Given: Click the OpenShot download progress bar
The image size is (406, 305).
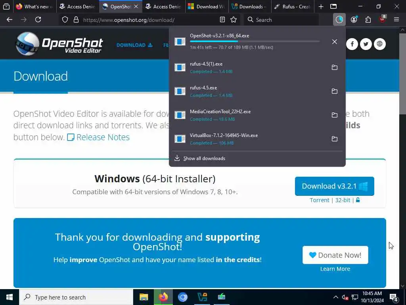Looking at the screenshot, I should click(x=255, y=41).
